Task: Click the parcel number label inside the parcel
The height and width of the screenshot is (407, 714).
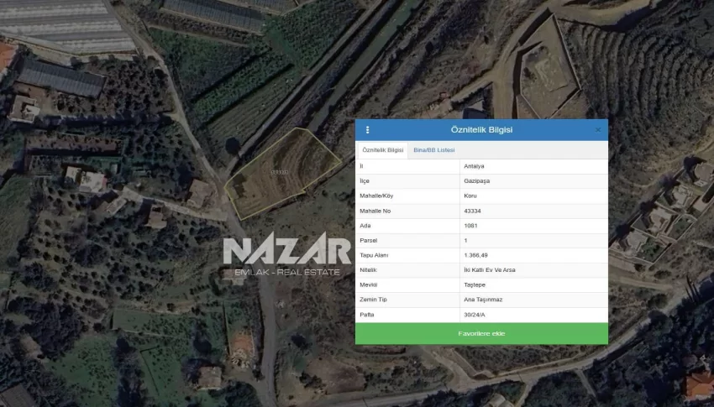Action: coord(279,173)
